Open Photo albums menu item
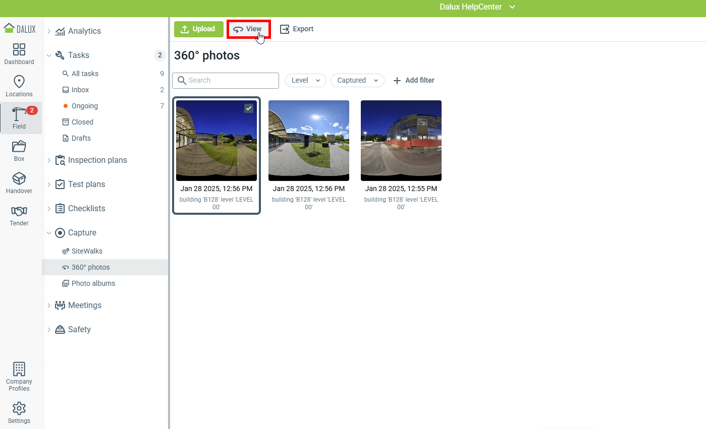The image size is (706, 429). click(x=93, y=283)
